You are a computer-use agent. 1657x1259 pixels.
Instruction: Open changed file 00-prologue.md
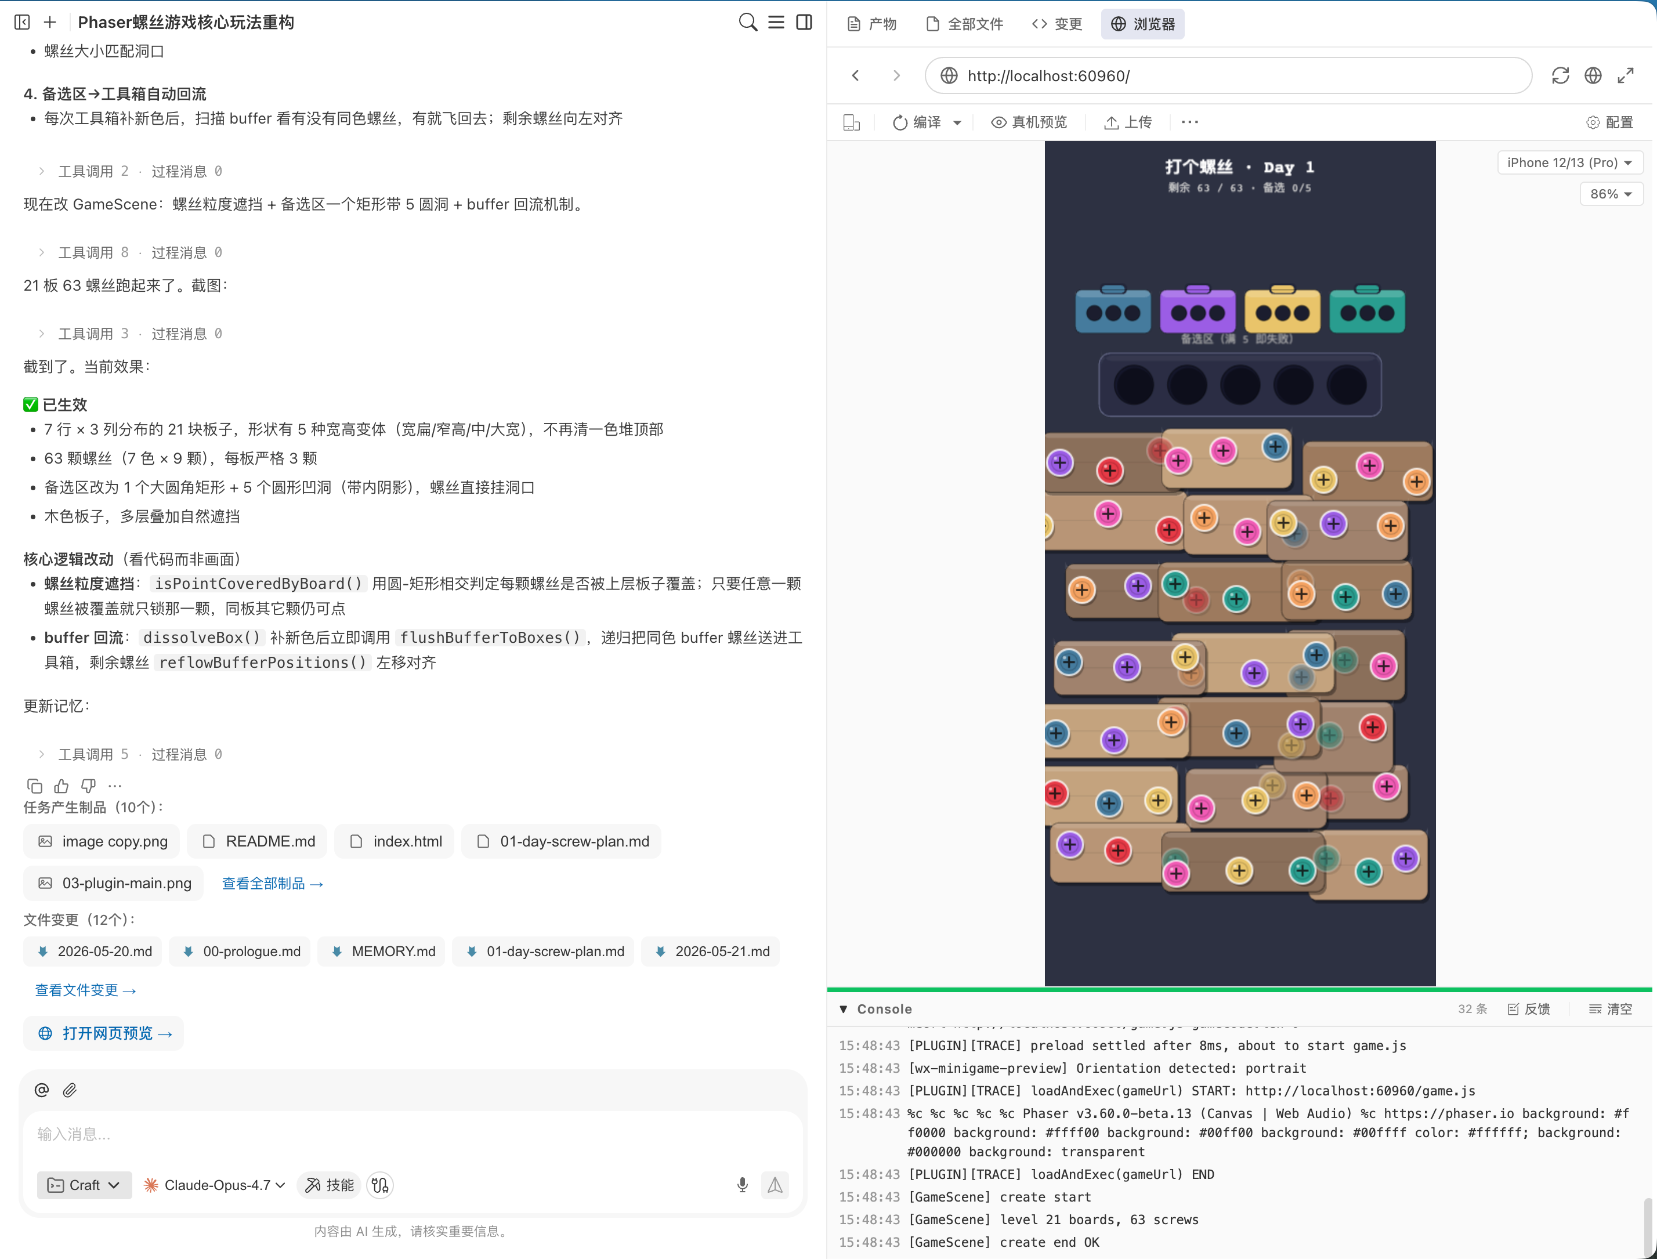coord(240,952)
